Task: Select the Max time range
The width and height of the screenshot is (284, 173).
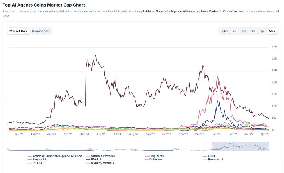Action: pyautogui.click(x=272, y=31)
